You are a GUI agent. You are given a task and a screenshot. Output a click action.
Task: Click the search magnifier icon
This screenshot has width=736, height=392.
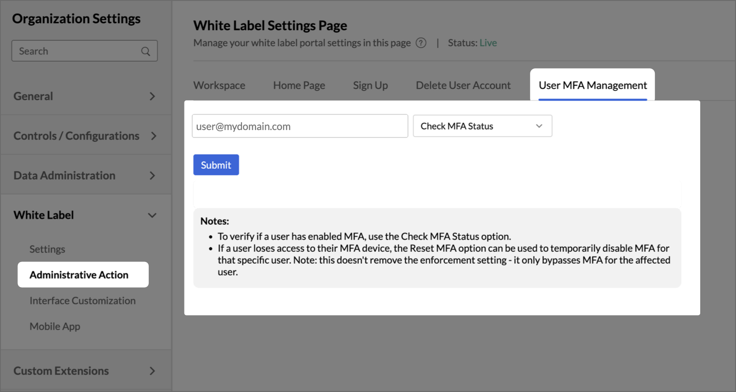[145, 51]
